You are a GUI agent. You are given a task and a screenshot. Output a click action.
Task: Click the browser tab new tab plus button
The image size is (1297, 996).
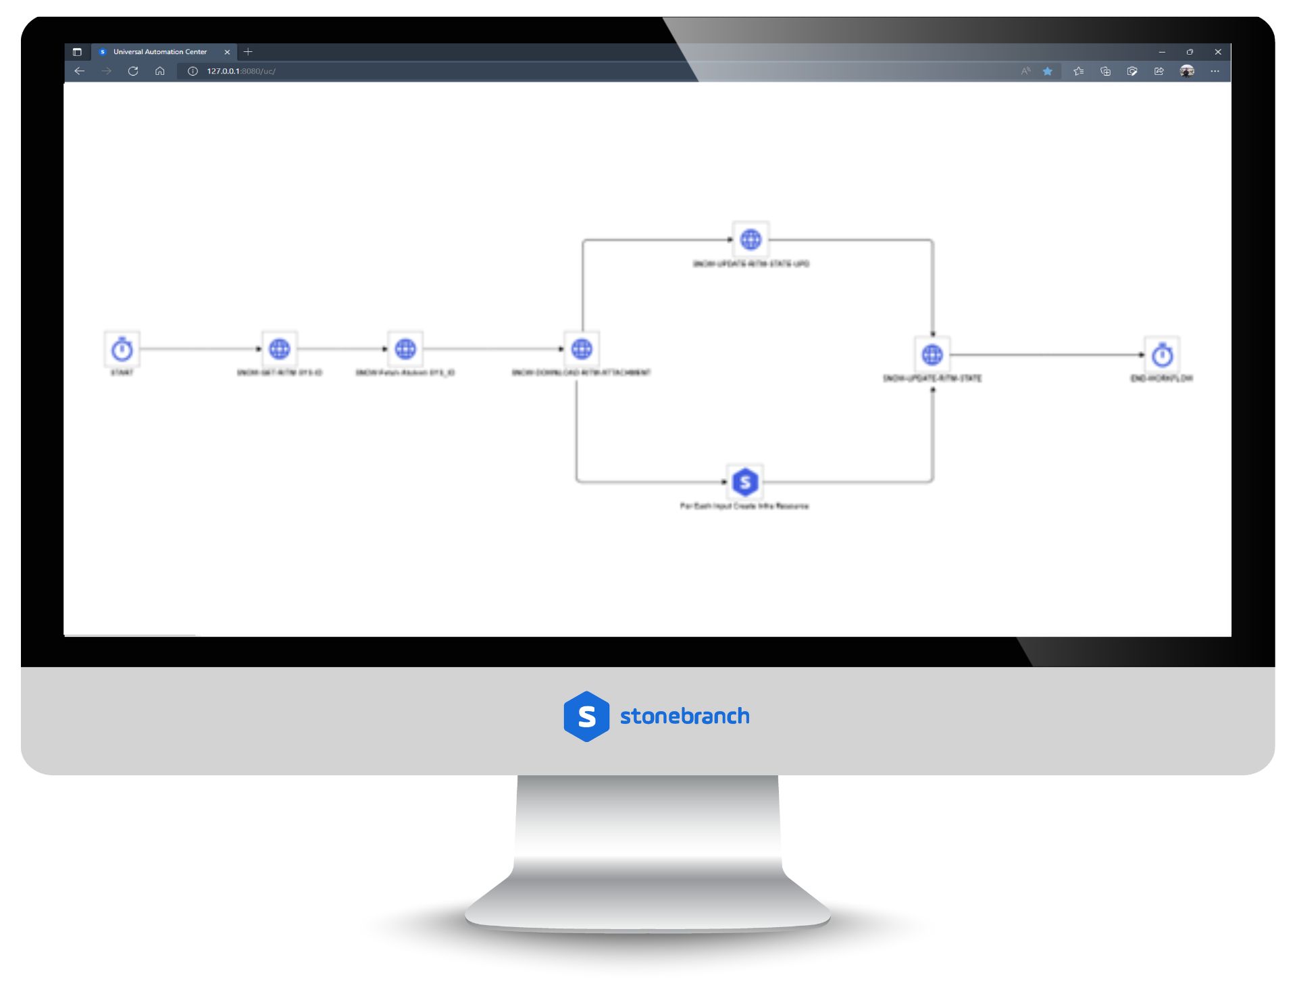tap(248, 51)
